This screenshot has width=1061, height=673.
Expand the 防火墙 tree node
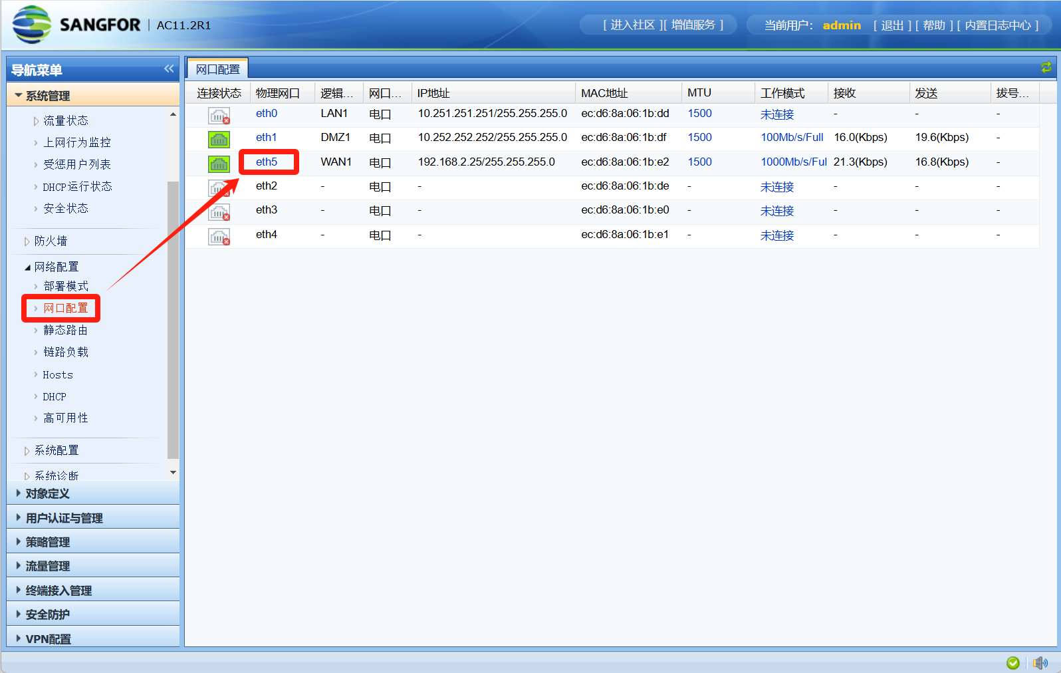pyautogui.click(x=27, y=241)
